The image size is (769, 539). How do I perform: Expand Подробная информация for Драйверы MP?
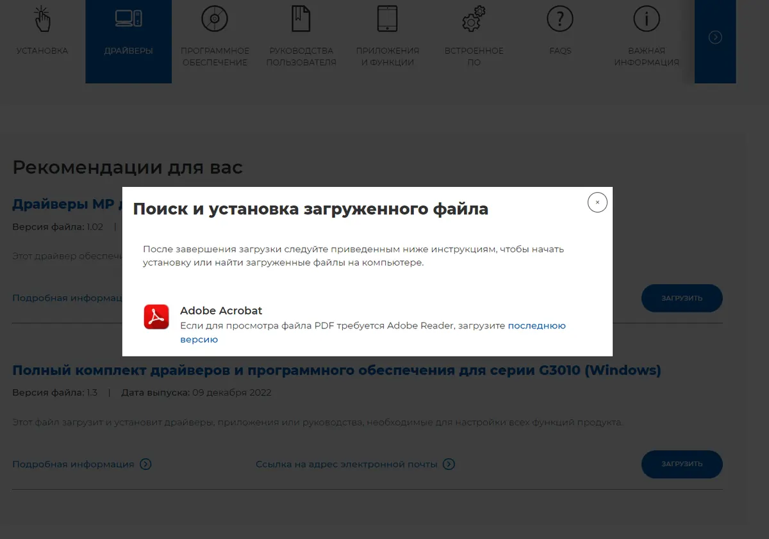click(67, 298)
